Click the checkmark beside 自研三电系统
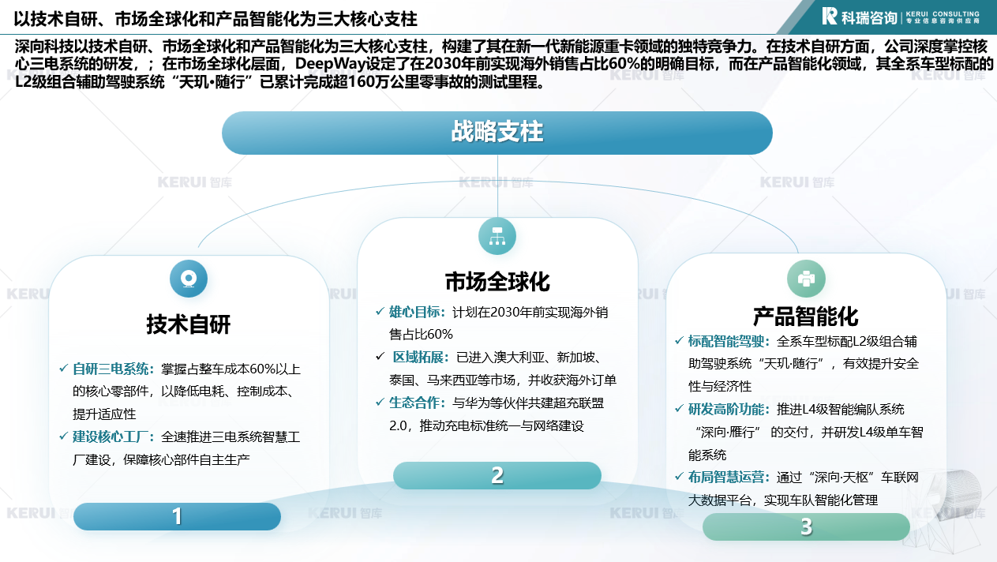 pyautogui.click(x=63, y=369)
